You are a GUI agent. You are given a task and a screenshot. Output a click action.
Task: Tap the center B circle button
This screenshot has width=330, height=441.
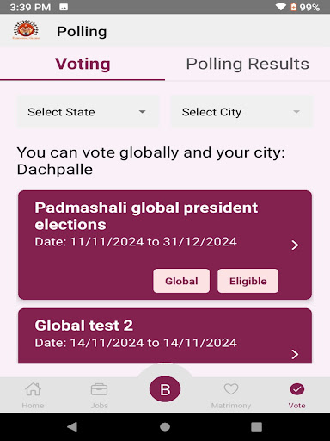[165, 389]
